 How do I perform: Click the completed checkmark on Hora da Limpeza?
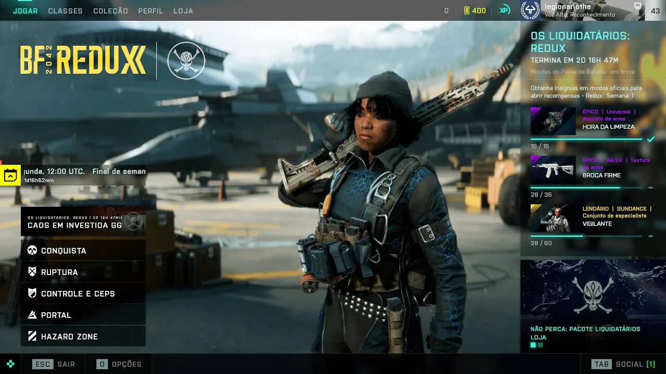pos(650,139)
